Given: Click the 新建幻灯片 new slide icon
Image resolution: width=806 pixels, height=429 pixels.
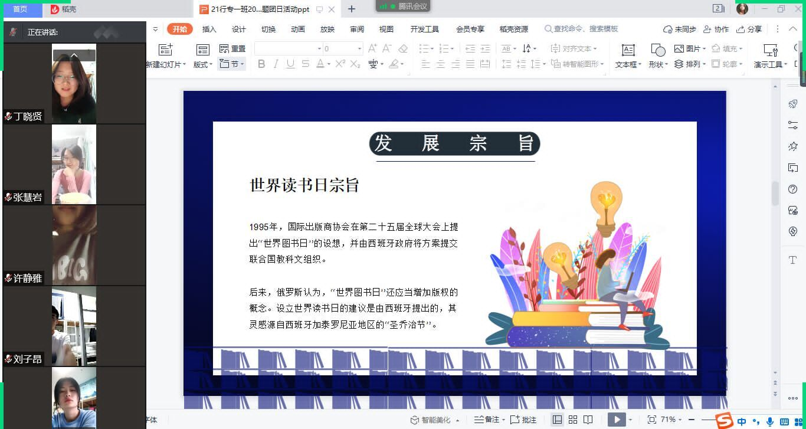Looking at the screenshot, I should pos(166,50).
